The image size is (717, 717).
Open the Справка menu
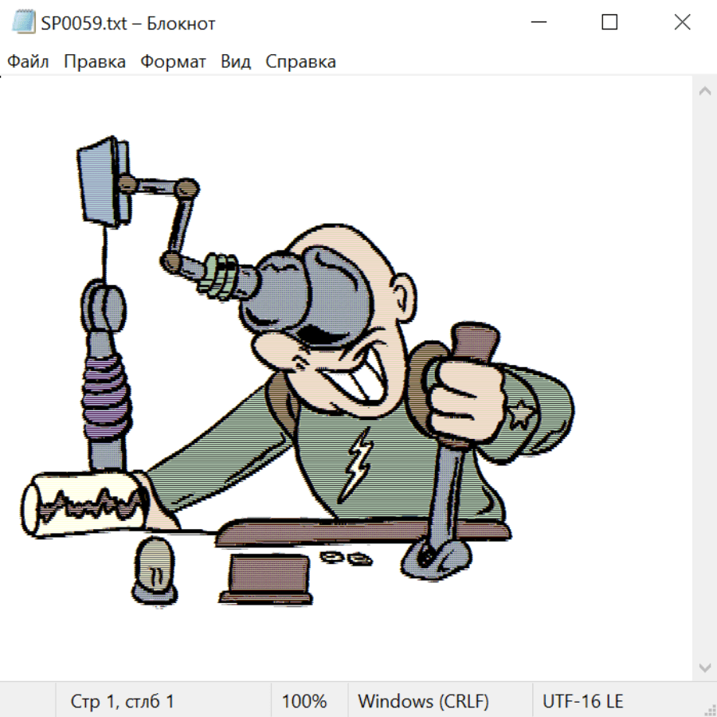tap(300, 62)
